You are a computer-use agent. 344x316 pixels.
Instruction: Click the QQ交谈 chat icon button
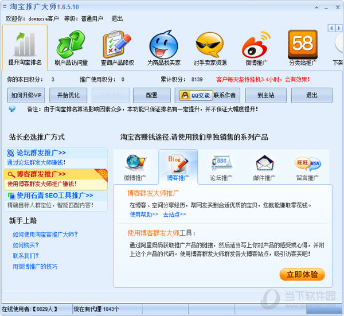pos(196,95)
